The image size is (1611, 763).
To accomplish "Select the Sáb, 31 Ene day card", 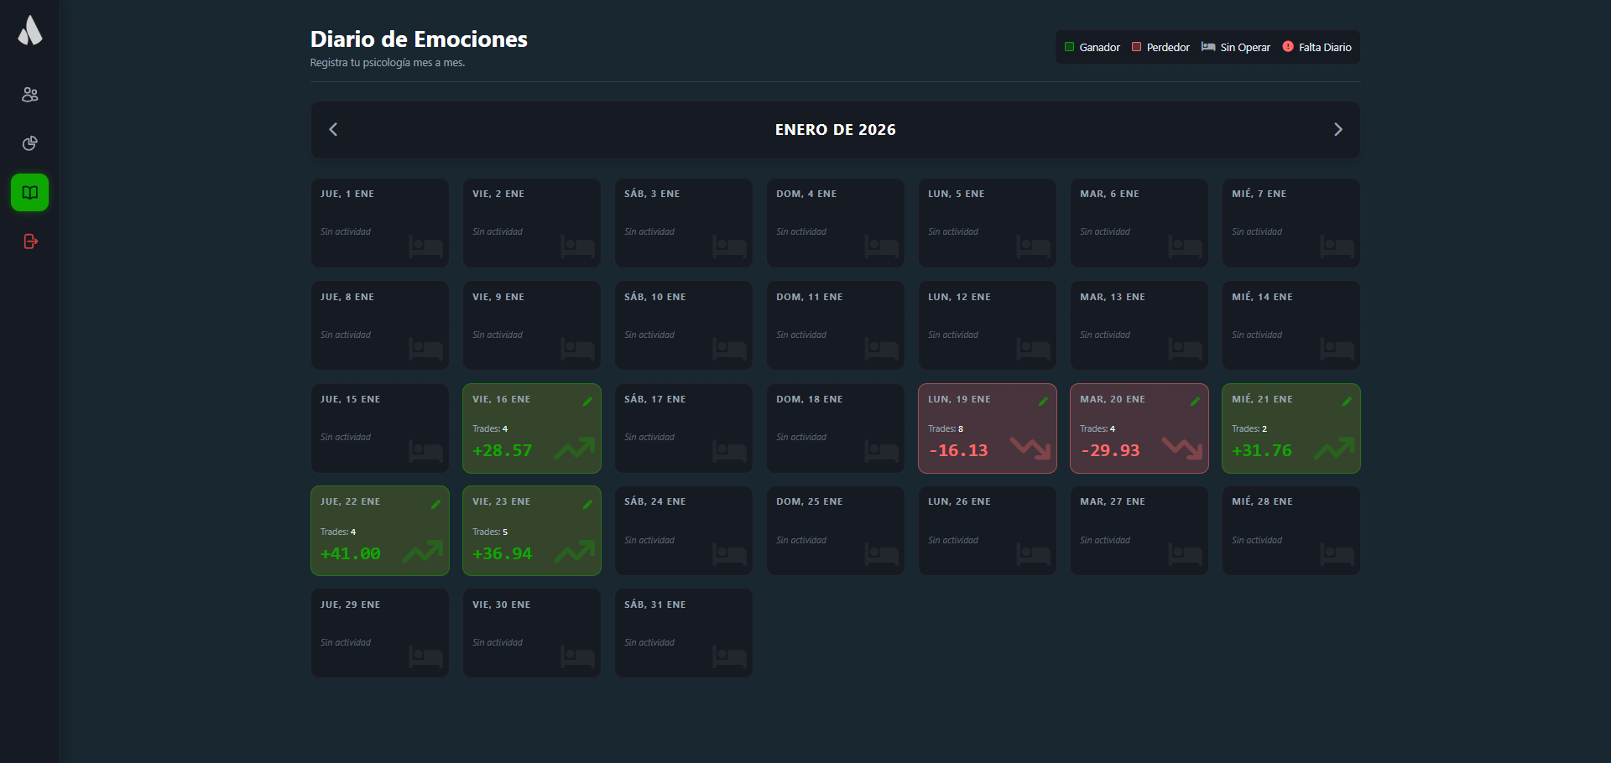I will click(683, 633).
